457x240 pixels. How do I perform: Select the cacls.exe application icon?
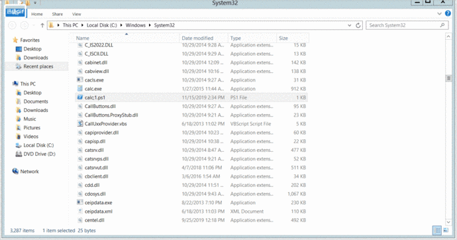80,80
